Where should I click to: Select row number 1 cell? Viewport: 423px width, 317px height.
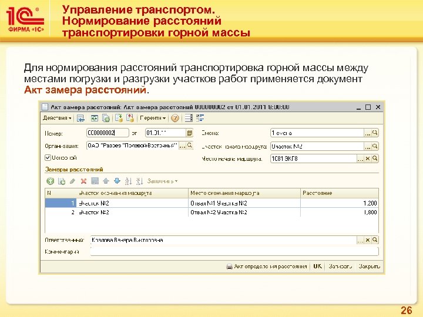pos(61,203)
